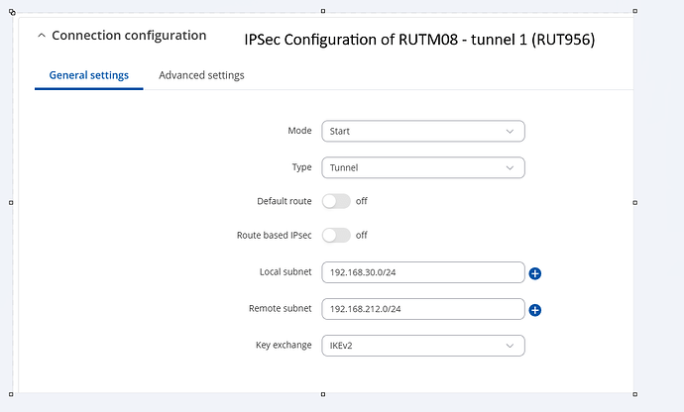Switch to the General settings tab
The height and width of the screenshot is (412, 684).
point(88,75)
